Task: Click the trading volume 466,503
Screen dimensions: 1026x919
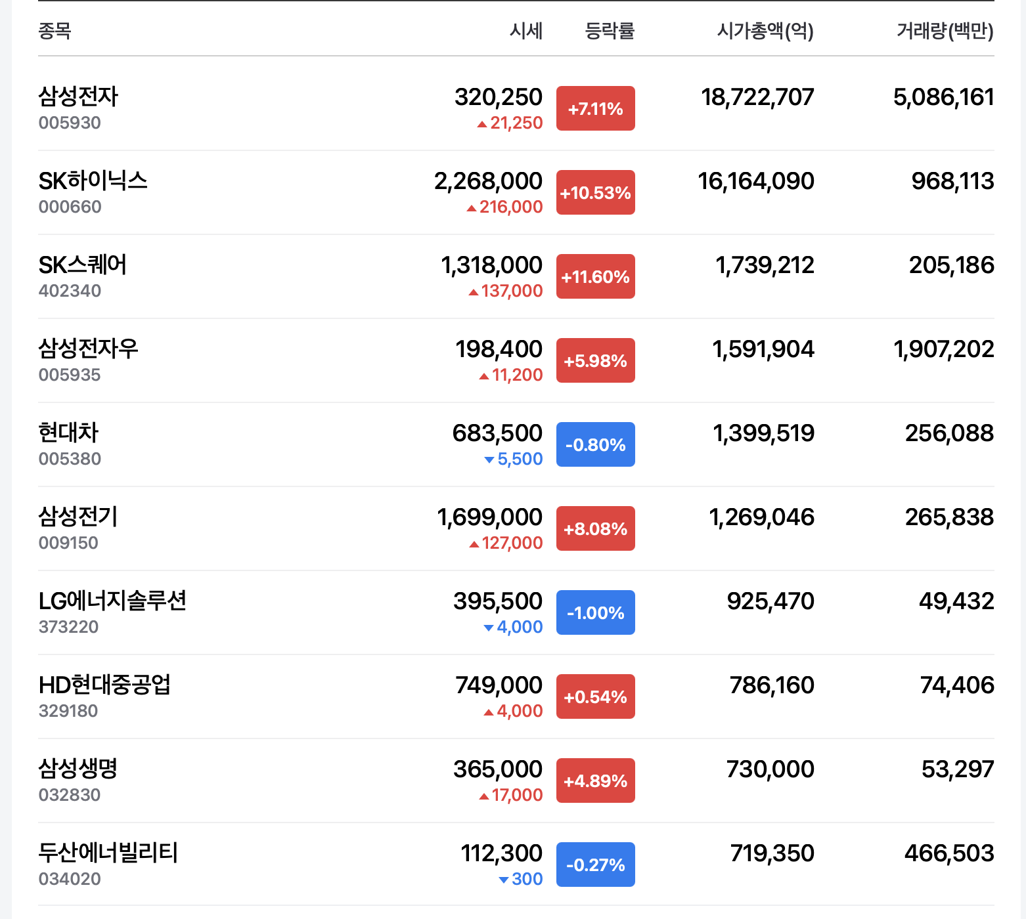Action: tap(949, 853)
